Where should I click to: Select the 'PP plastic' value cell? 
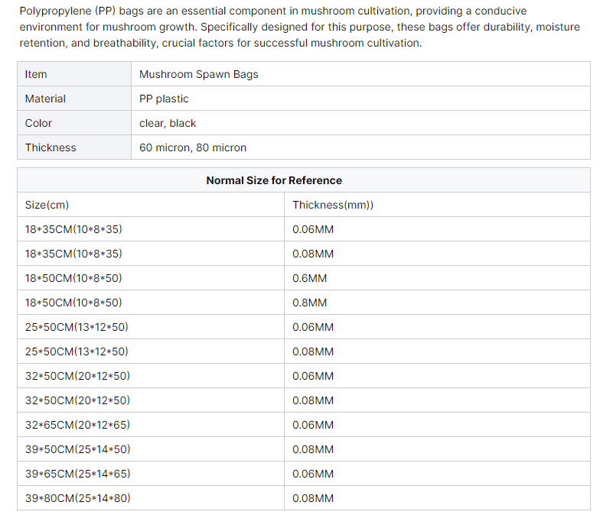(164, 99)
